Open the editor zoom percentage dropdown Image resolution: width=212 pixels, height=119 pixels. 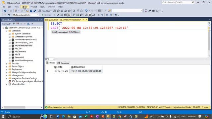[53, 59]
